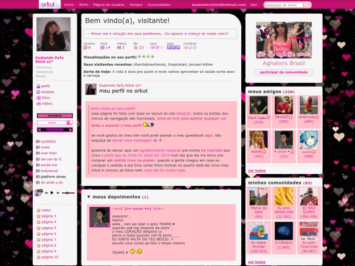The image size is (355, 266).
Task: Open the twitter button in sidebar
Action: tap(55, 123)
